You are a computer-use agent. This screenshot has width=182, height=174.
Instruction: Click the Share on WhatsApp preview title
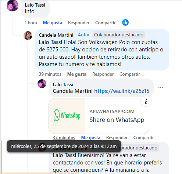tap(117, 120)
